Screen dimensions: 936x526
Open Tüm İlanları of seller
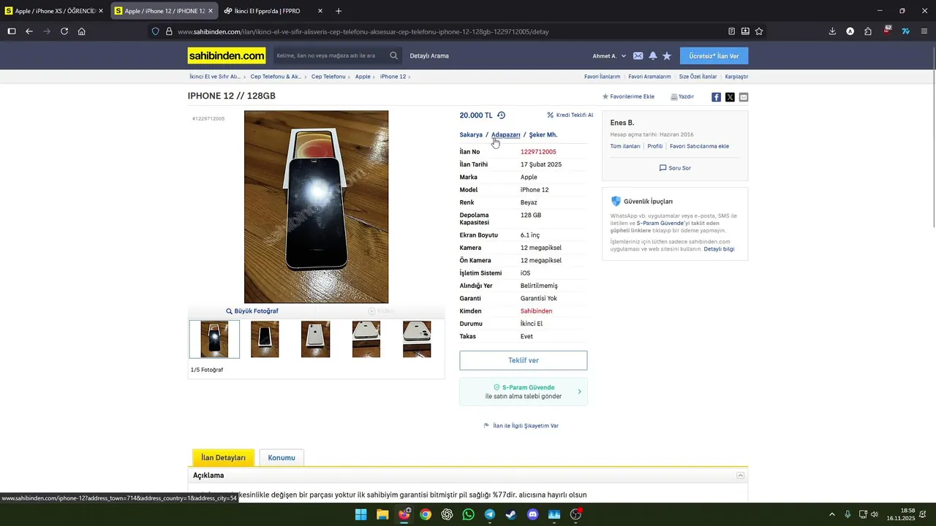click(625, 146)
